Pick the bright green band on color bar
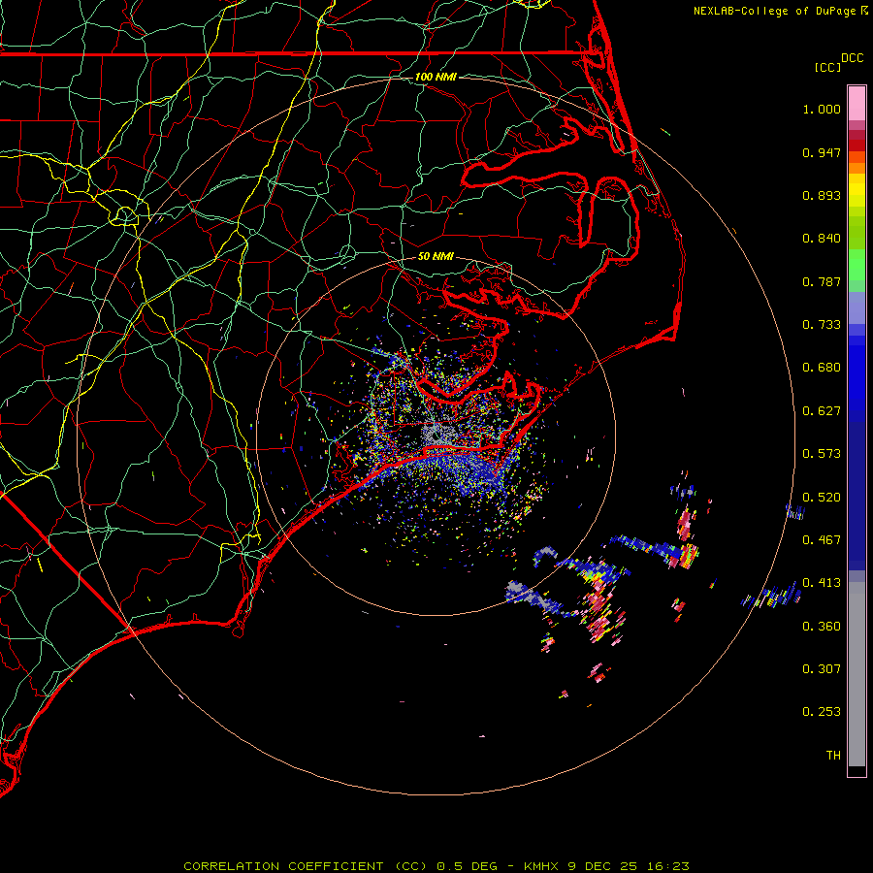This screenshot has width=873, height=873. [x=857, y=265]
